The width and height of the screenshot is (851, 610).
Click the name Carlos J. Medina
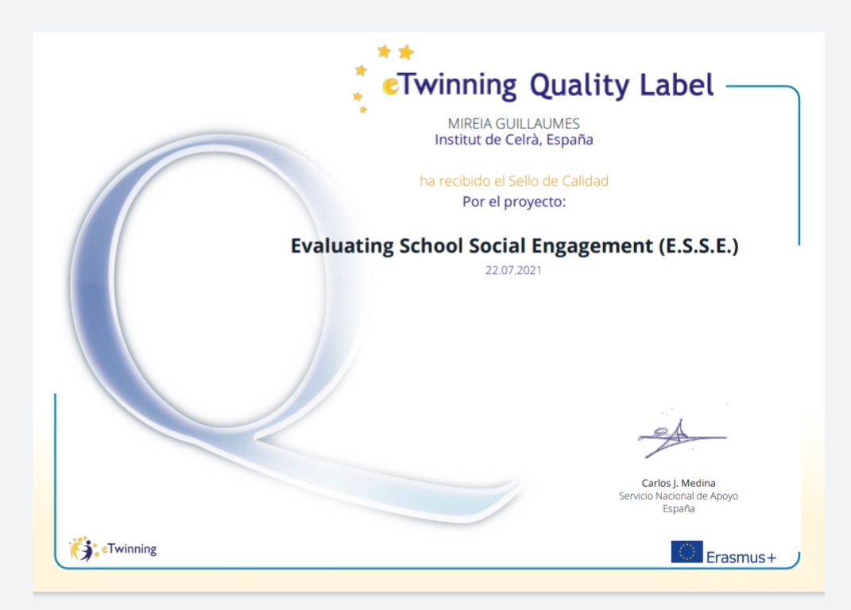coord(679,483)
